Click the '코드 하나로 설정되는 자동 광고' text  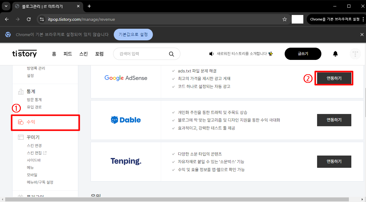point(204,86)
